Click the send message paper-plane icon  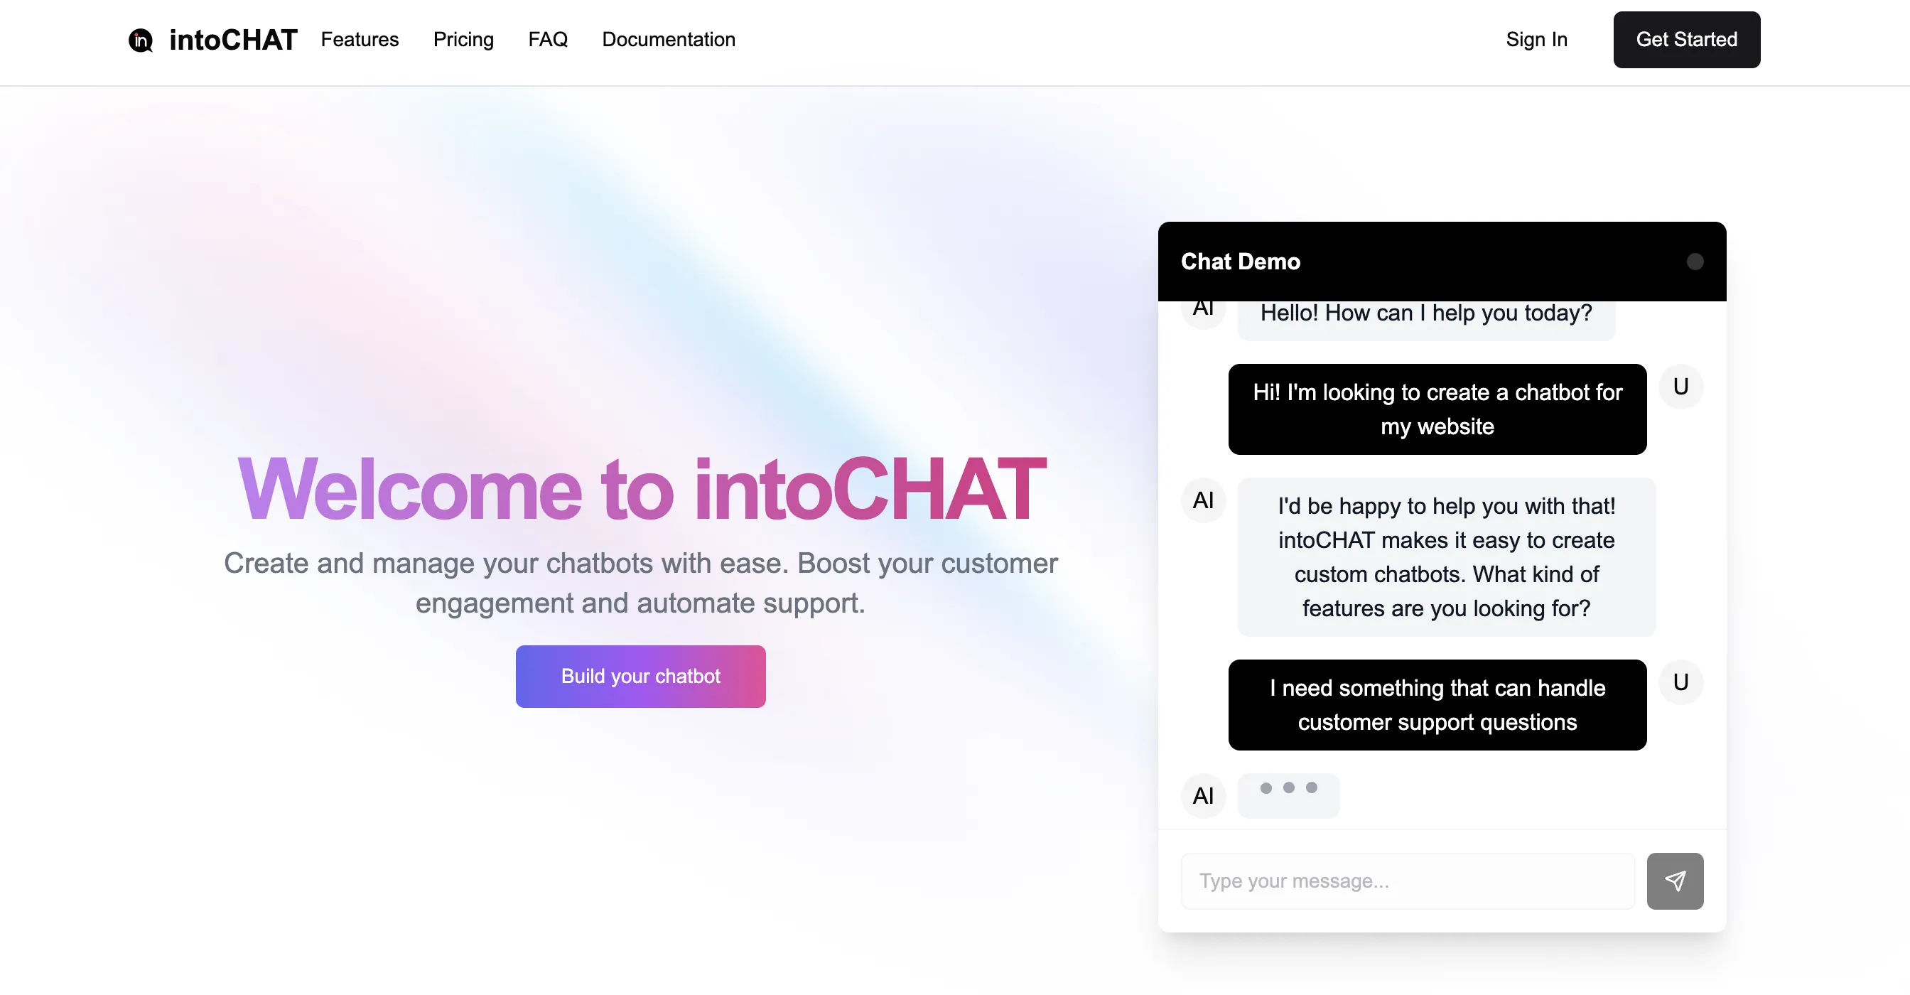click(1675, 881)
